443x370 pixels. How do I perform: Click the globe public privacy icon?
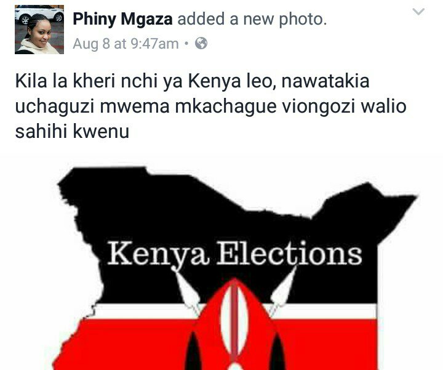coord(201,43)
